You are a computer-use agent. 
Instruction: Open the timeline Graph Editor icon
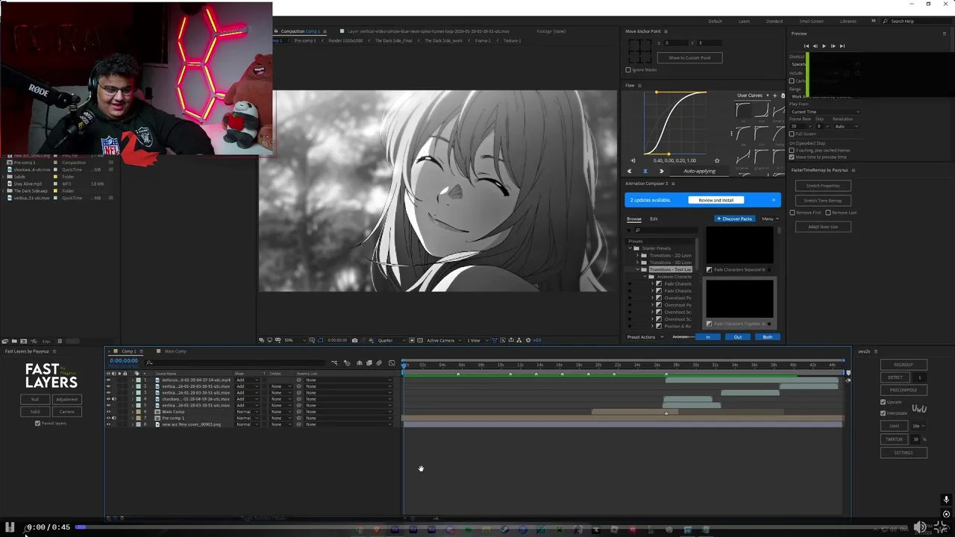(391, 363)
